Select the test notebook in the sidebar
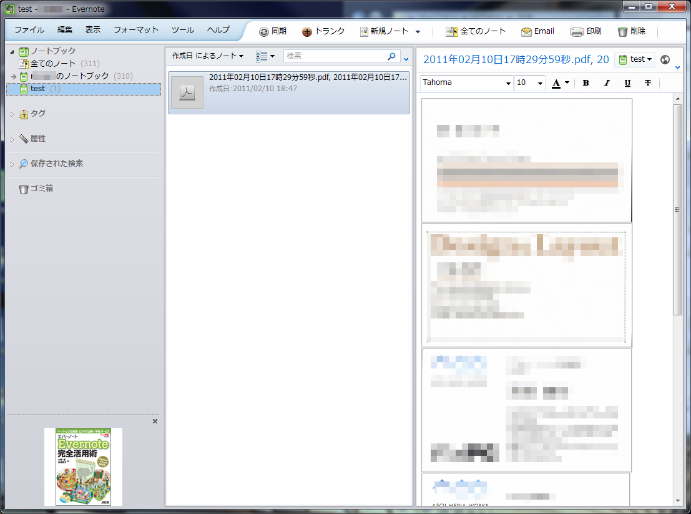 click(84, 89)
